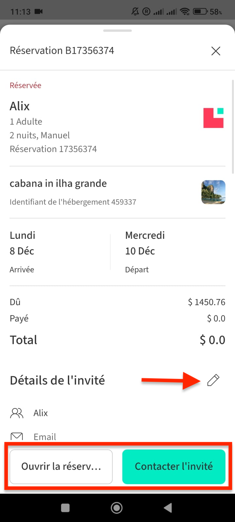Open the cabana in ilha grande thumbnail
The width and height of the screenshot is (235, 522).
213,192
